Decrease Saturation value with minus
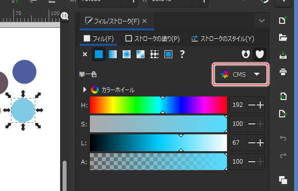The height and width of the screenshot is (191, 298). (252, 124)
